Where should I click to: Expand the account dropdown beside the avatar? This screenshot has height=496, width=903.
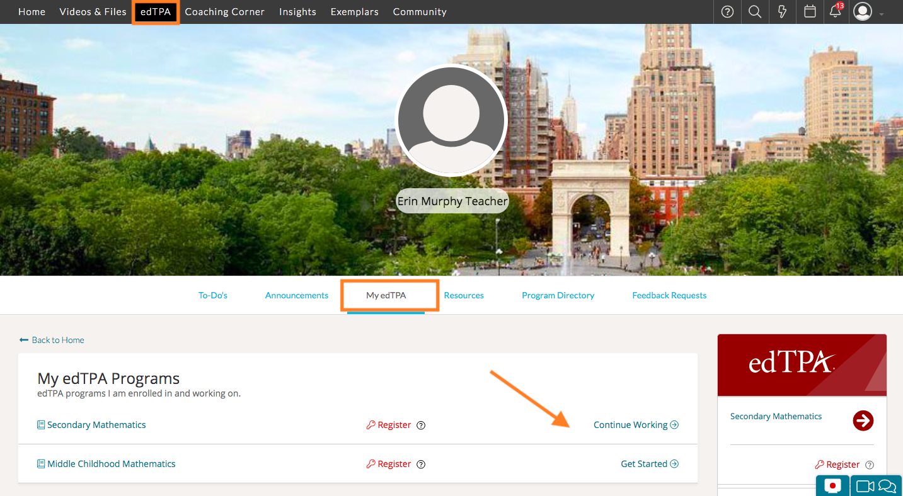point(882,14)
